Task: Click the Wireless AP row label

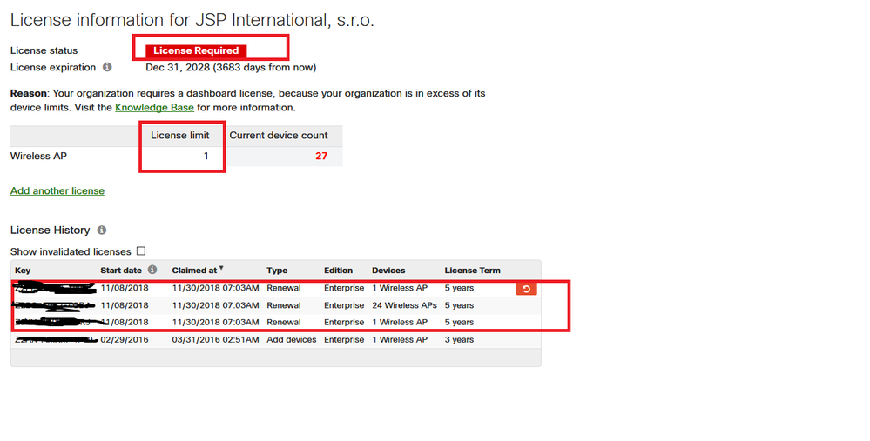Action: tap(37, 157)
